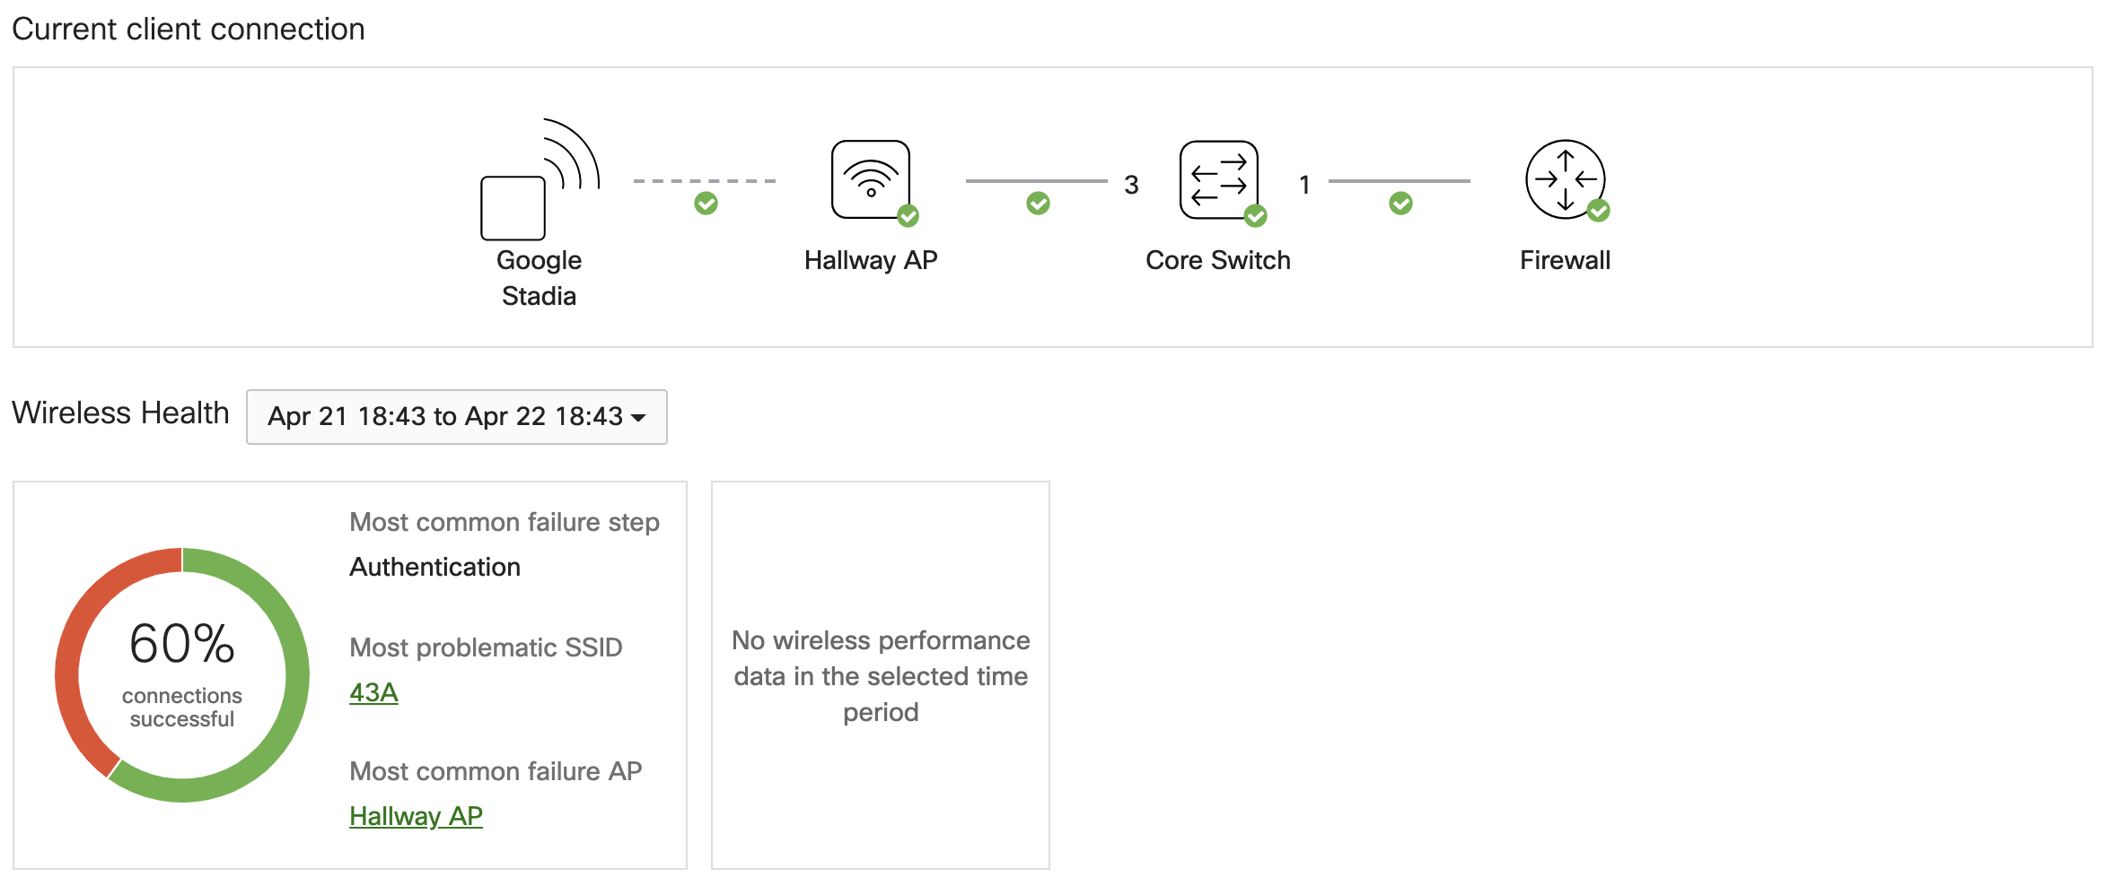Open the Wireless Health time range dropdown
Screen dimensions: 2115x886
[456, 417]
